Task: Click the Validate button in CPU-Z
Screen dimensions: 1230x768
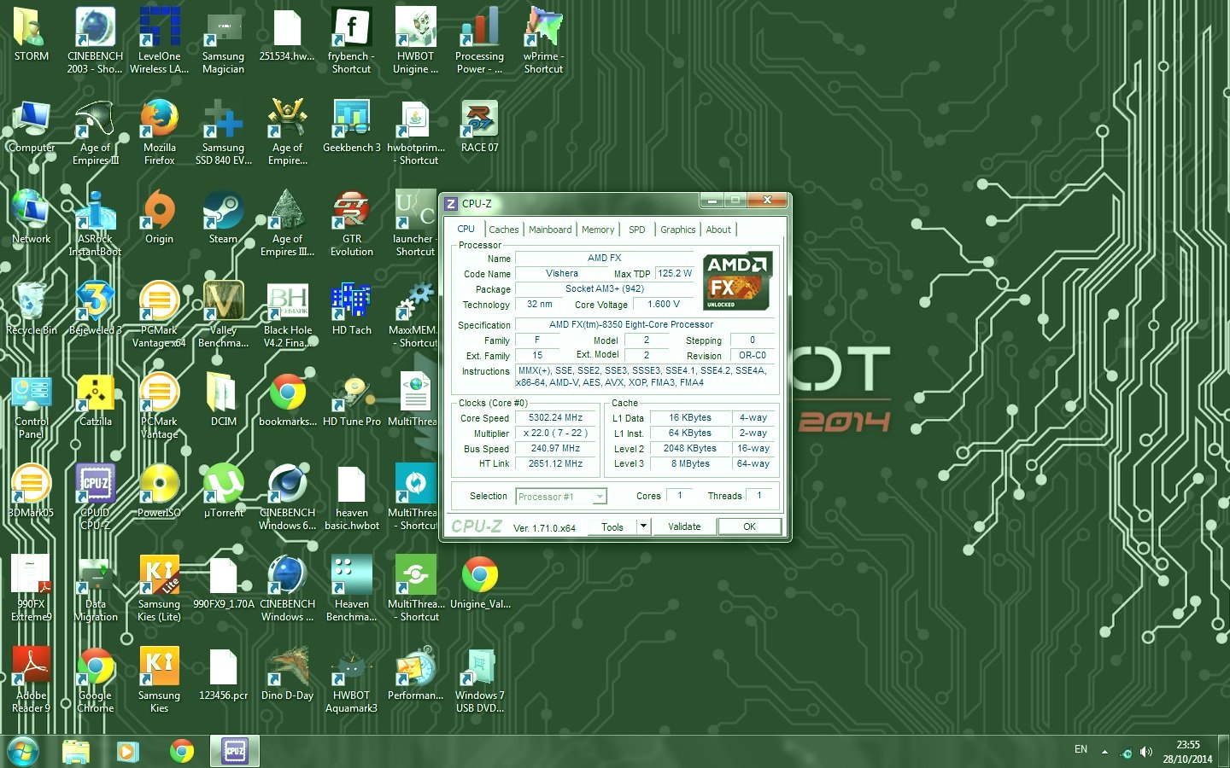Action: point(684,527)
